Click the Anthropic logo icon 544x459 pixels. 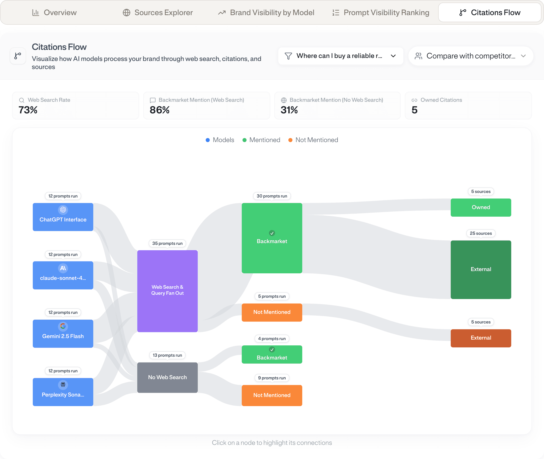(63, 268)
